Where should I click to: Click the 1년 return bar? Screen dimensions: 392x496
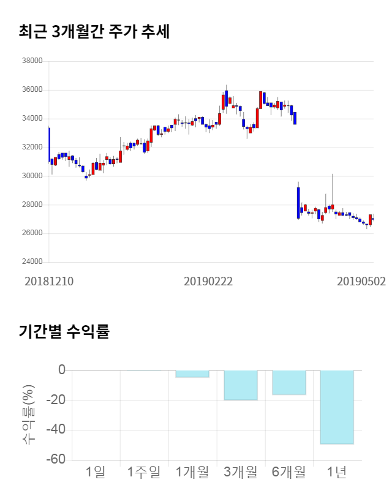[337, 407]
